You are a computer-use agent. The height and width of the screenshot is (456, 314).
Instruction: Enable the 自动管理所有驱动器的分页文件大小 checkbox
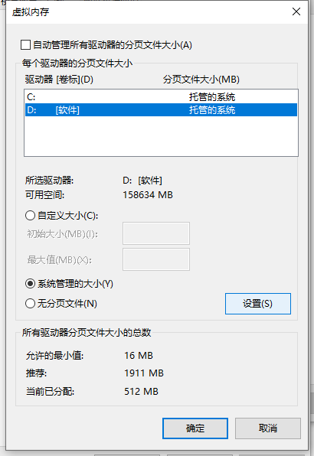click(x=25, y=45)
